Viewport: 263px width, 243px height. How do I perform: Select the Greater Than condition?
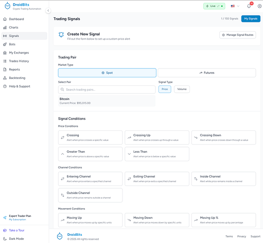click(90, 154)
